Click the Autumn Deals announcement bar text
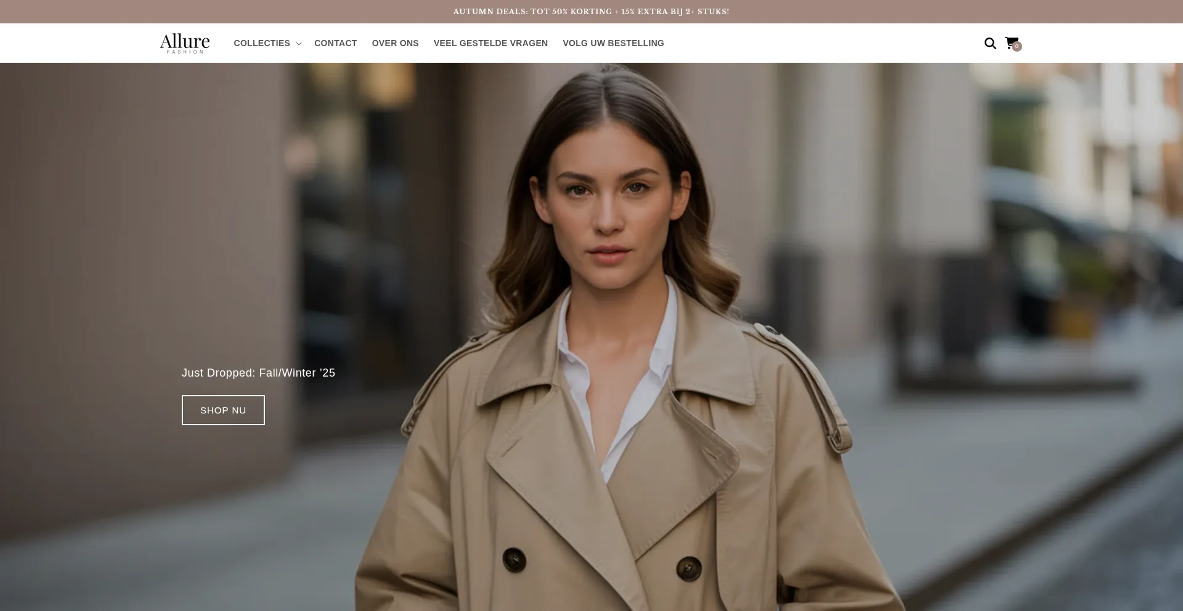Viewport: 1183px width, 611px height. coord(591,12)
